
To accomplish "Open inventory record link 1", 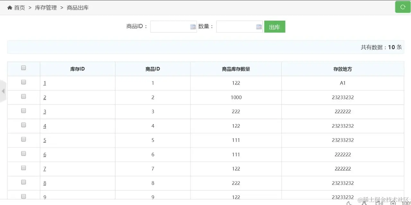I will [45, 83].
